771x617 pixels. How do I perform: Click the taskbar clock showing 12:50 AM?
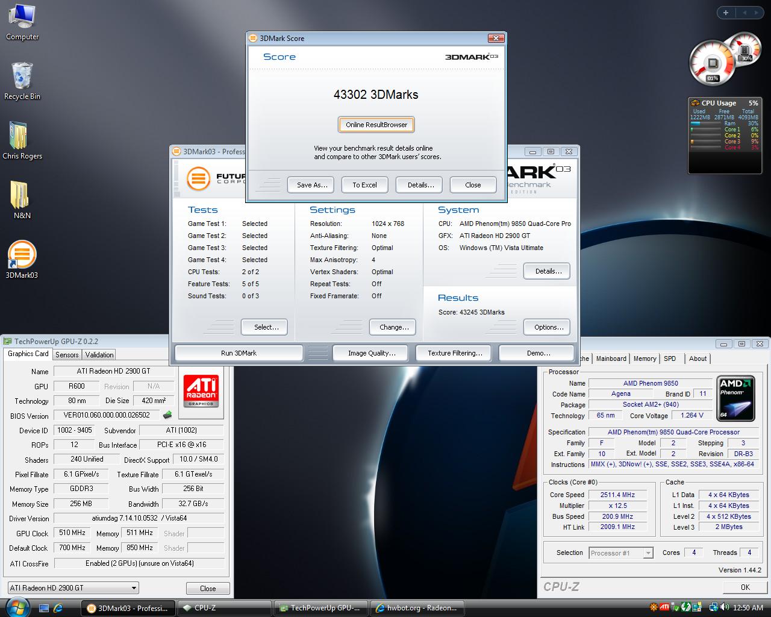click(749, 607)
